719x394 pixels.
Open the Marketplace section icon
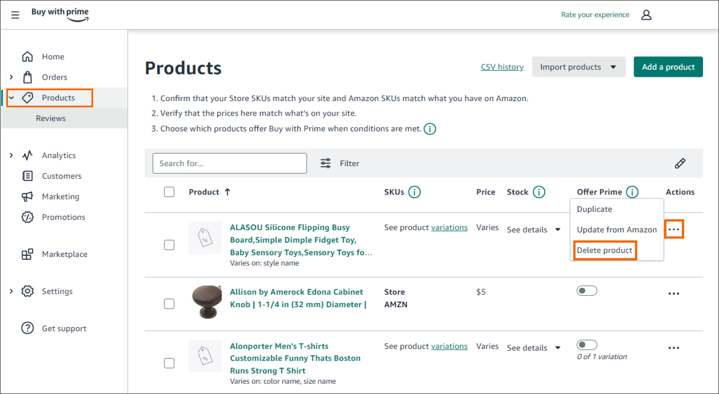pyautogui.click(x=27, y=254)
